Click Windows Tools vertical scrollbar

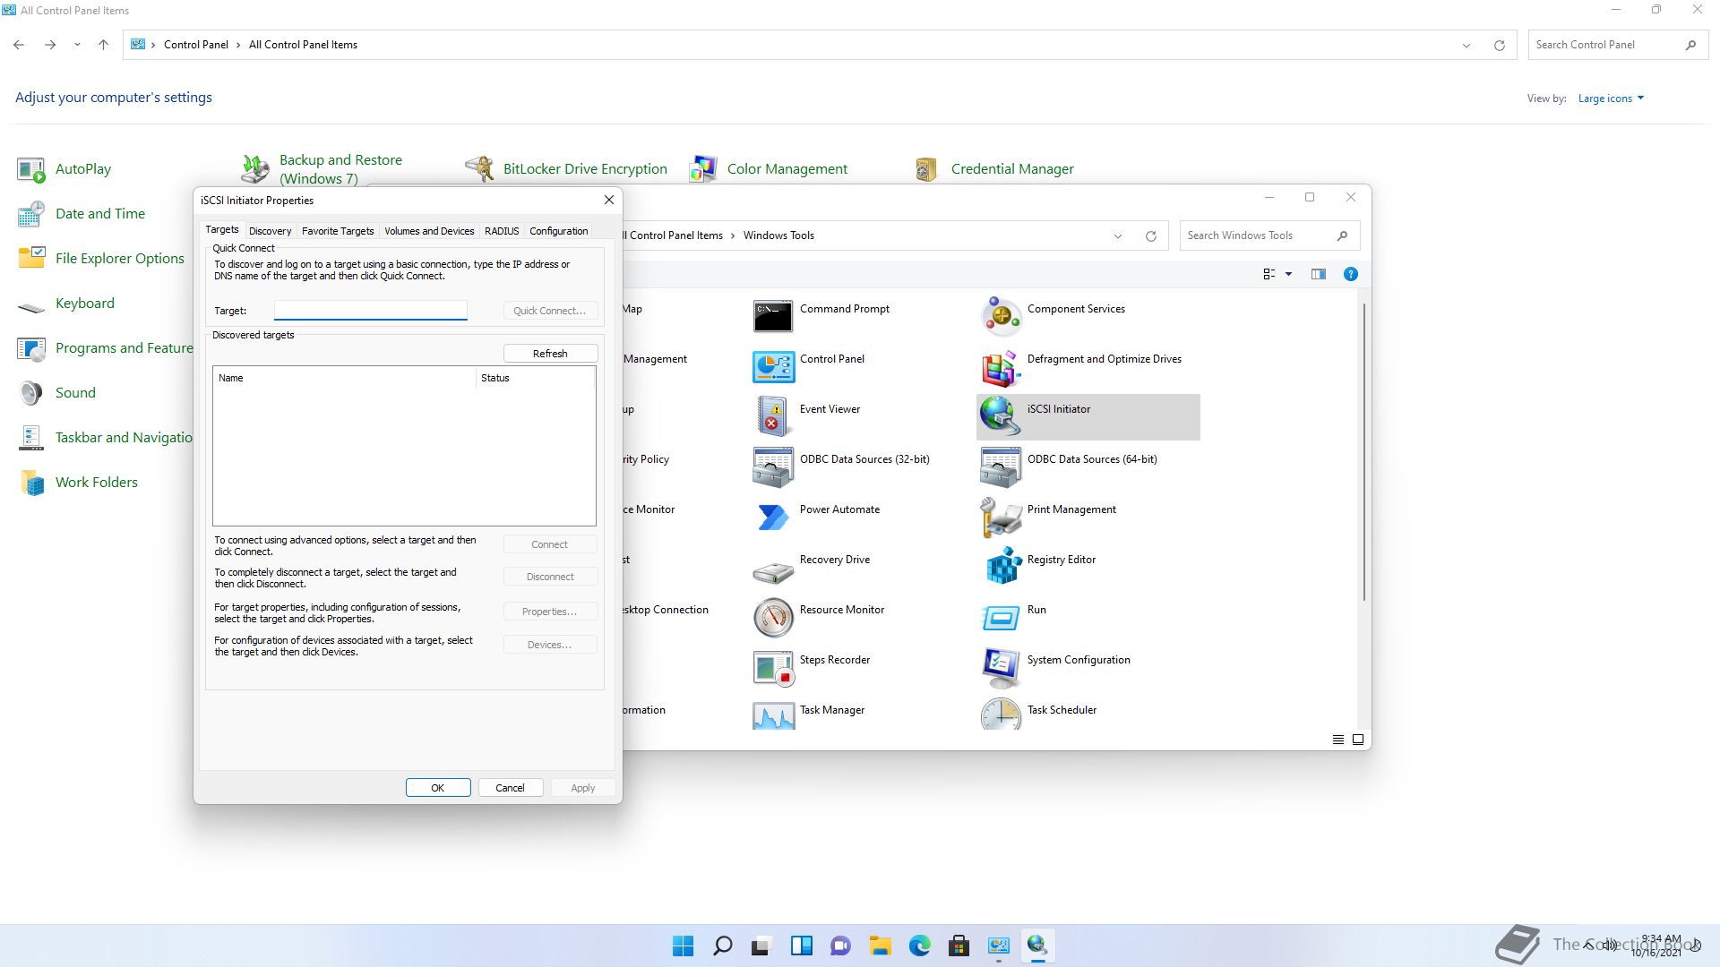(1364, 452)
